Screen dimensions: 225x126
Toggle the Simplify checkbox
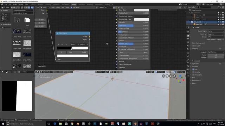coord(193,72)
